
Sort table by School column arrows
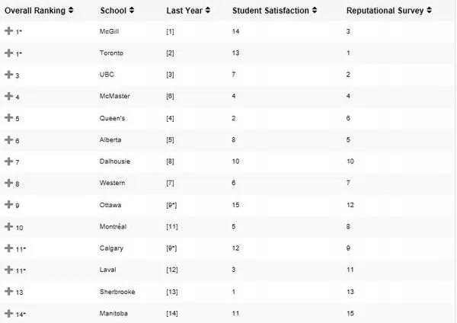(132, 10)
